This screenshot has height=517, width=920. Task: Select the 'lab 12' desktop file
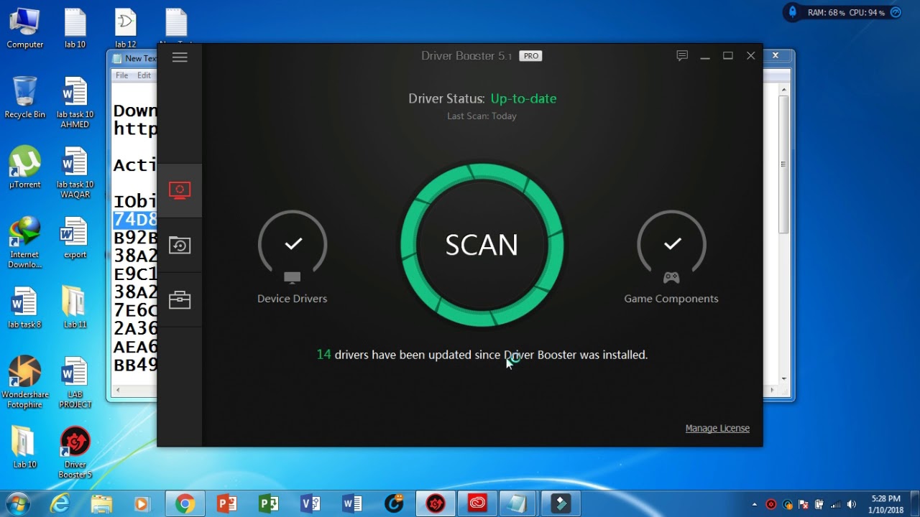coord(126,29)
